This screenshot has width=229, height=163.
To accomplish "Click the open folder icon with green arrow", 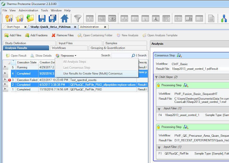I will click(x=30, y=18).
